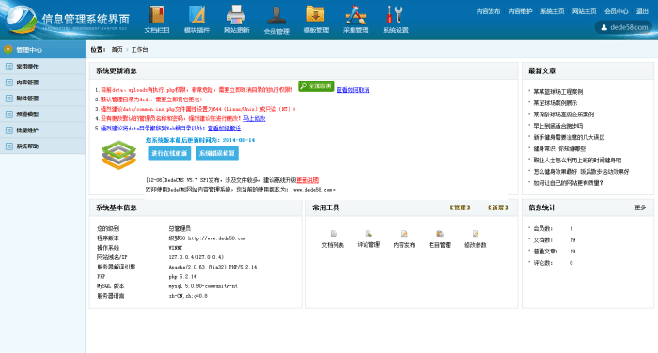Click the 工作台 breadcrumb item
The width and height of the screenshot is (658, 353).
(139, 50)
